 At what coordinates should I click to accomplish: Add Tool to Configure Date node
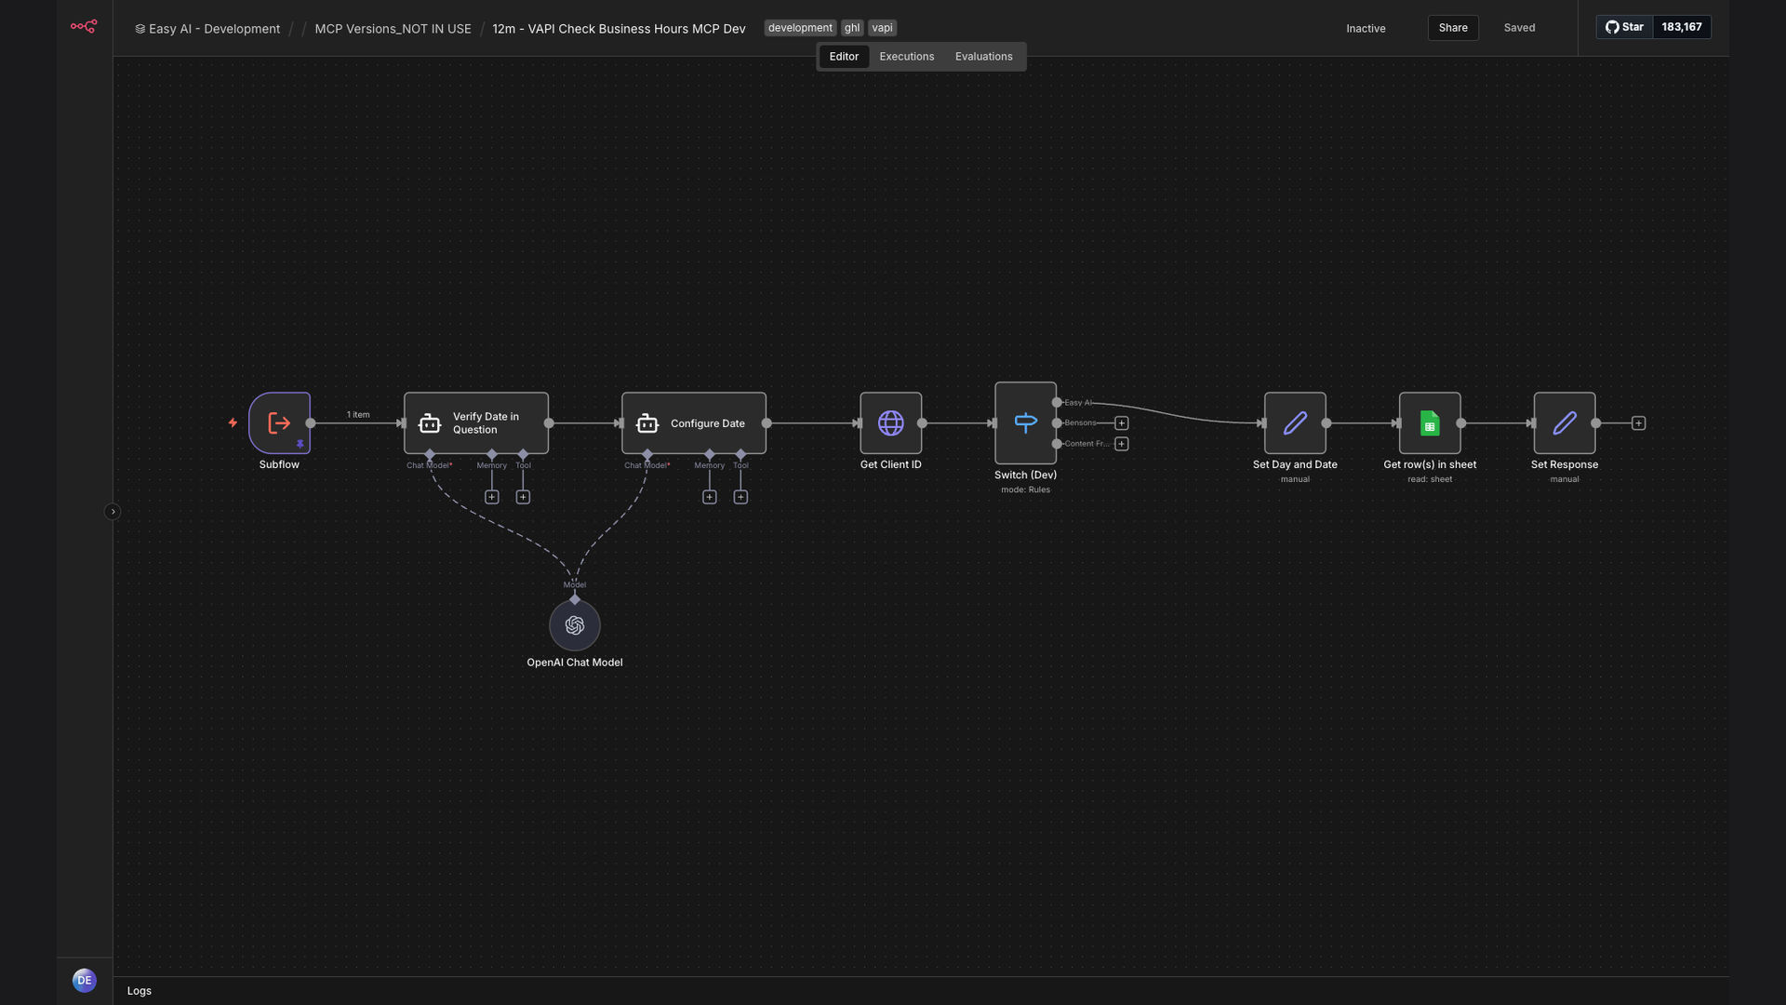click(x=740, y=497)
